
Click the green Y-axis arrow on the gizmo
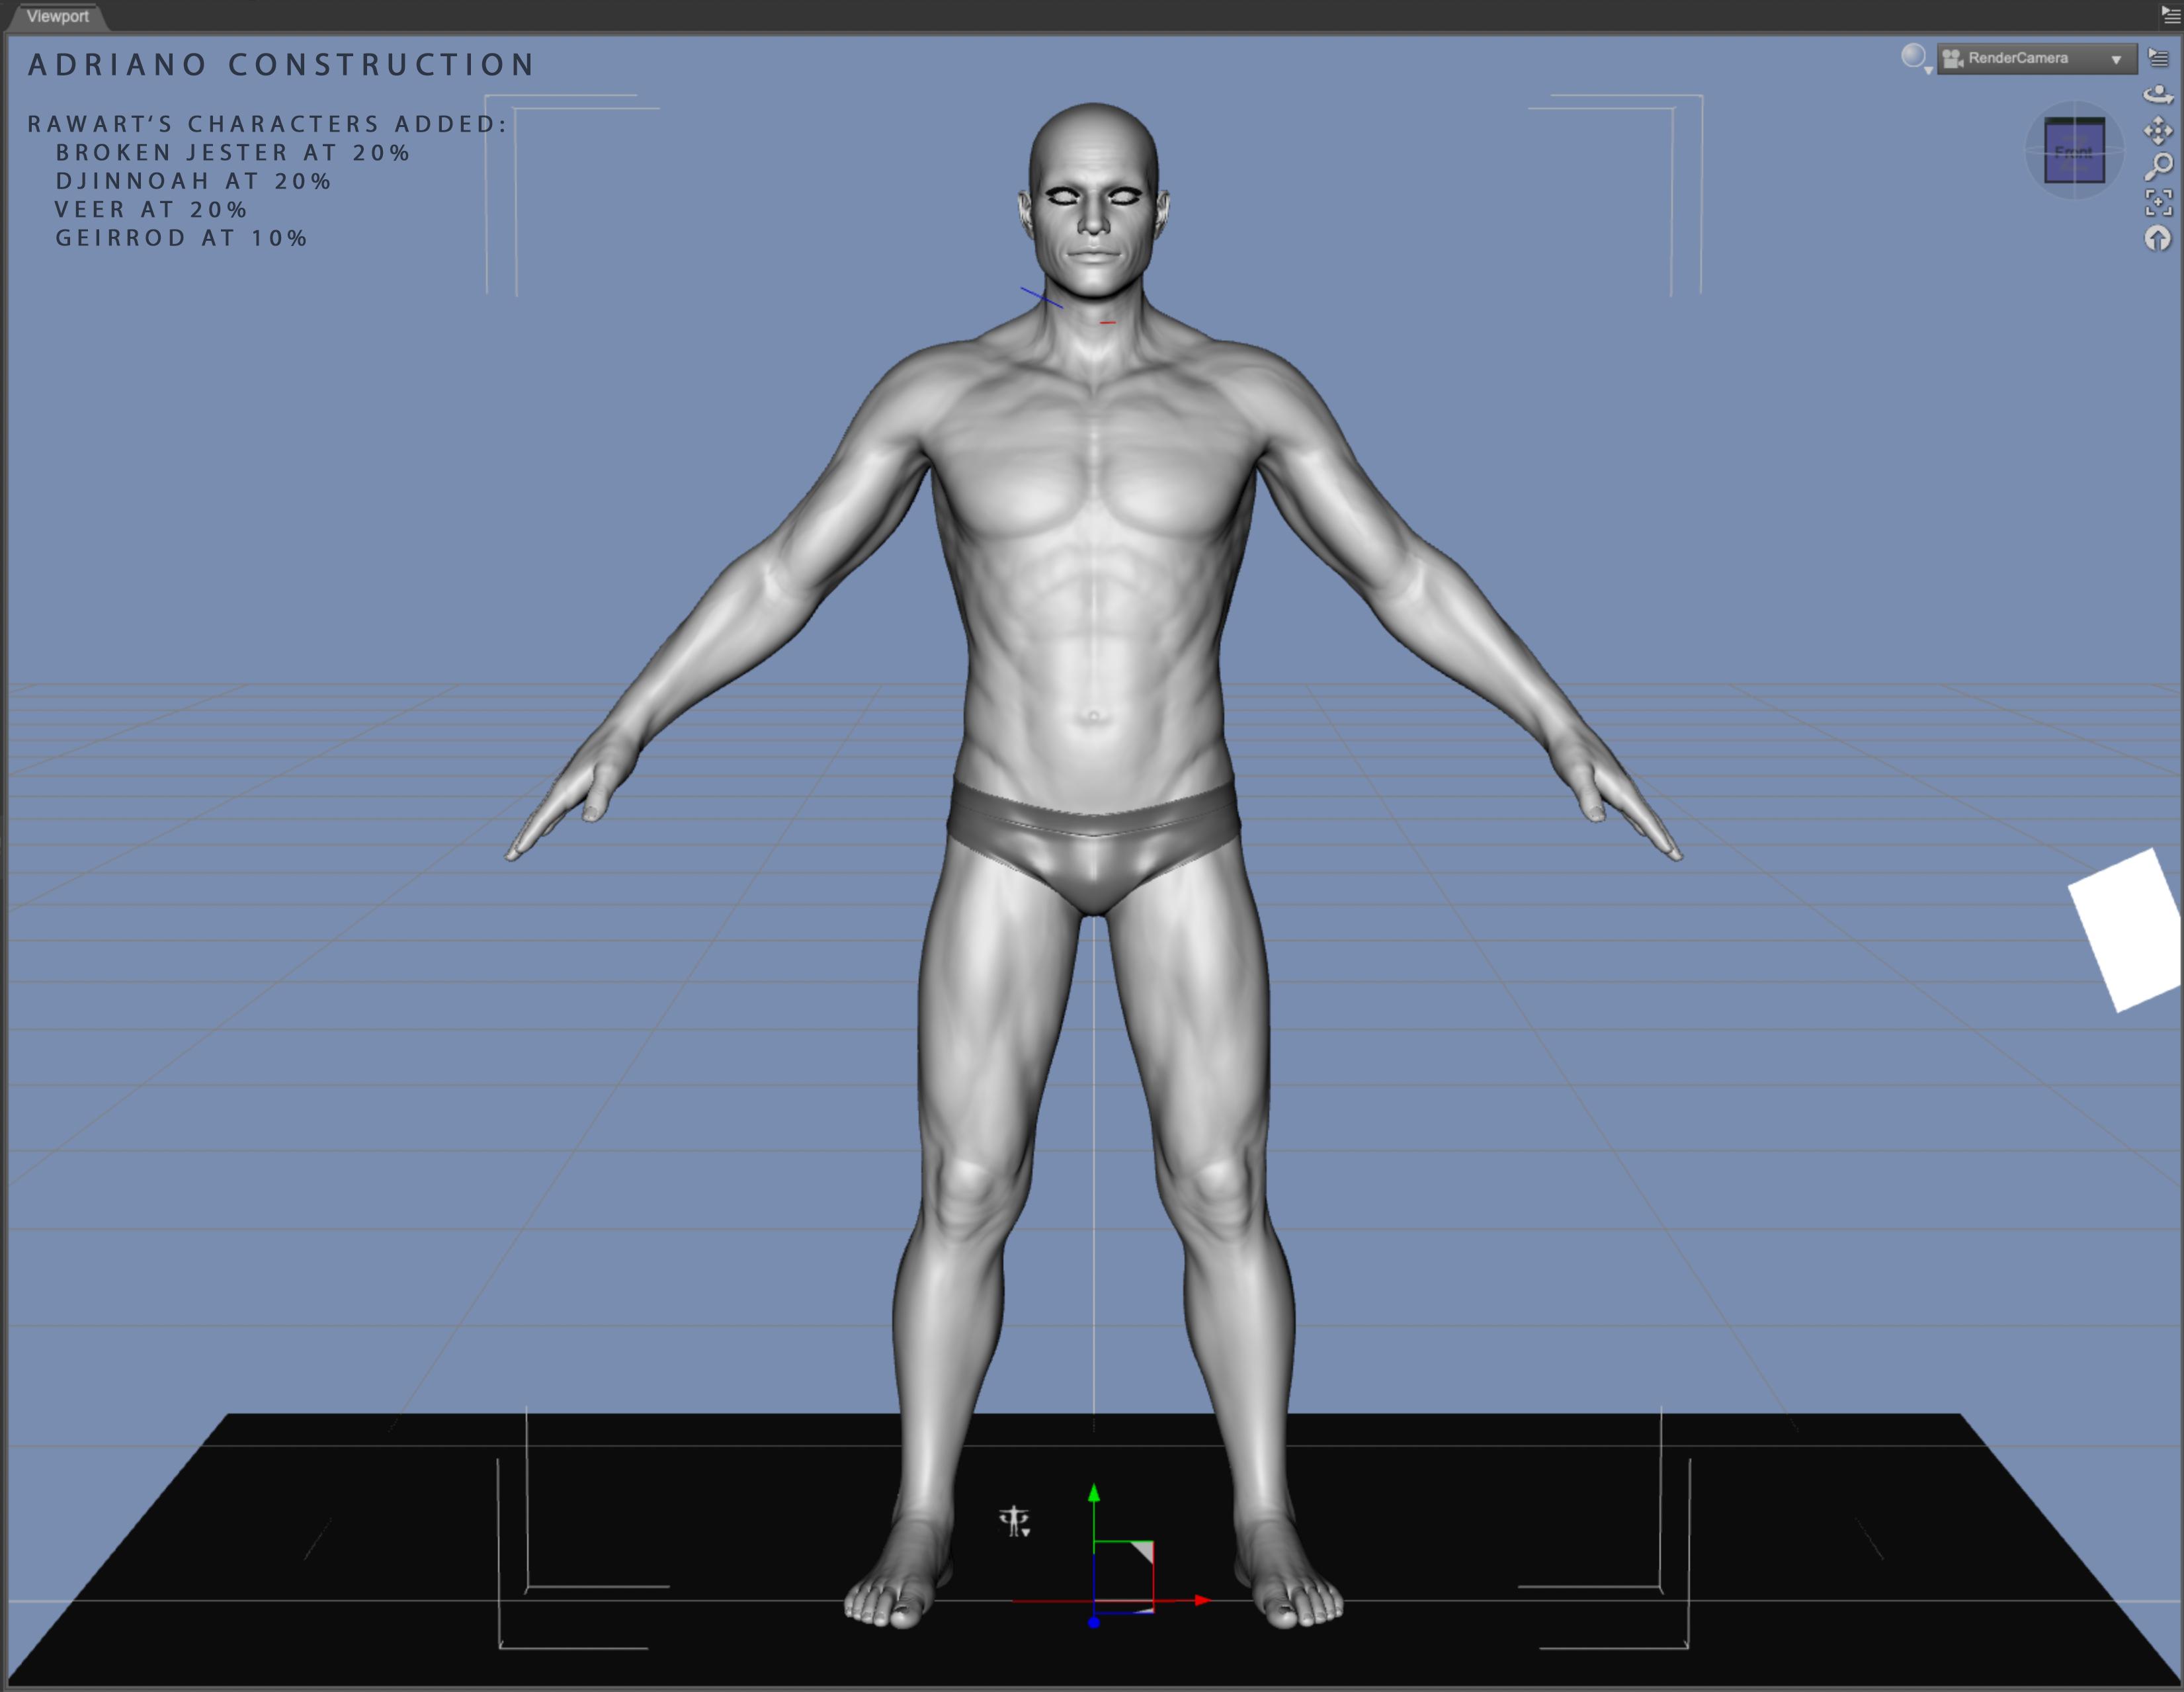click(1094, 1493)
